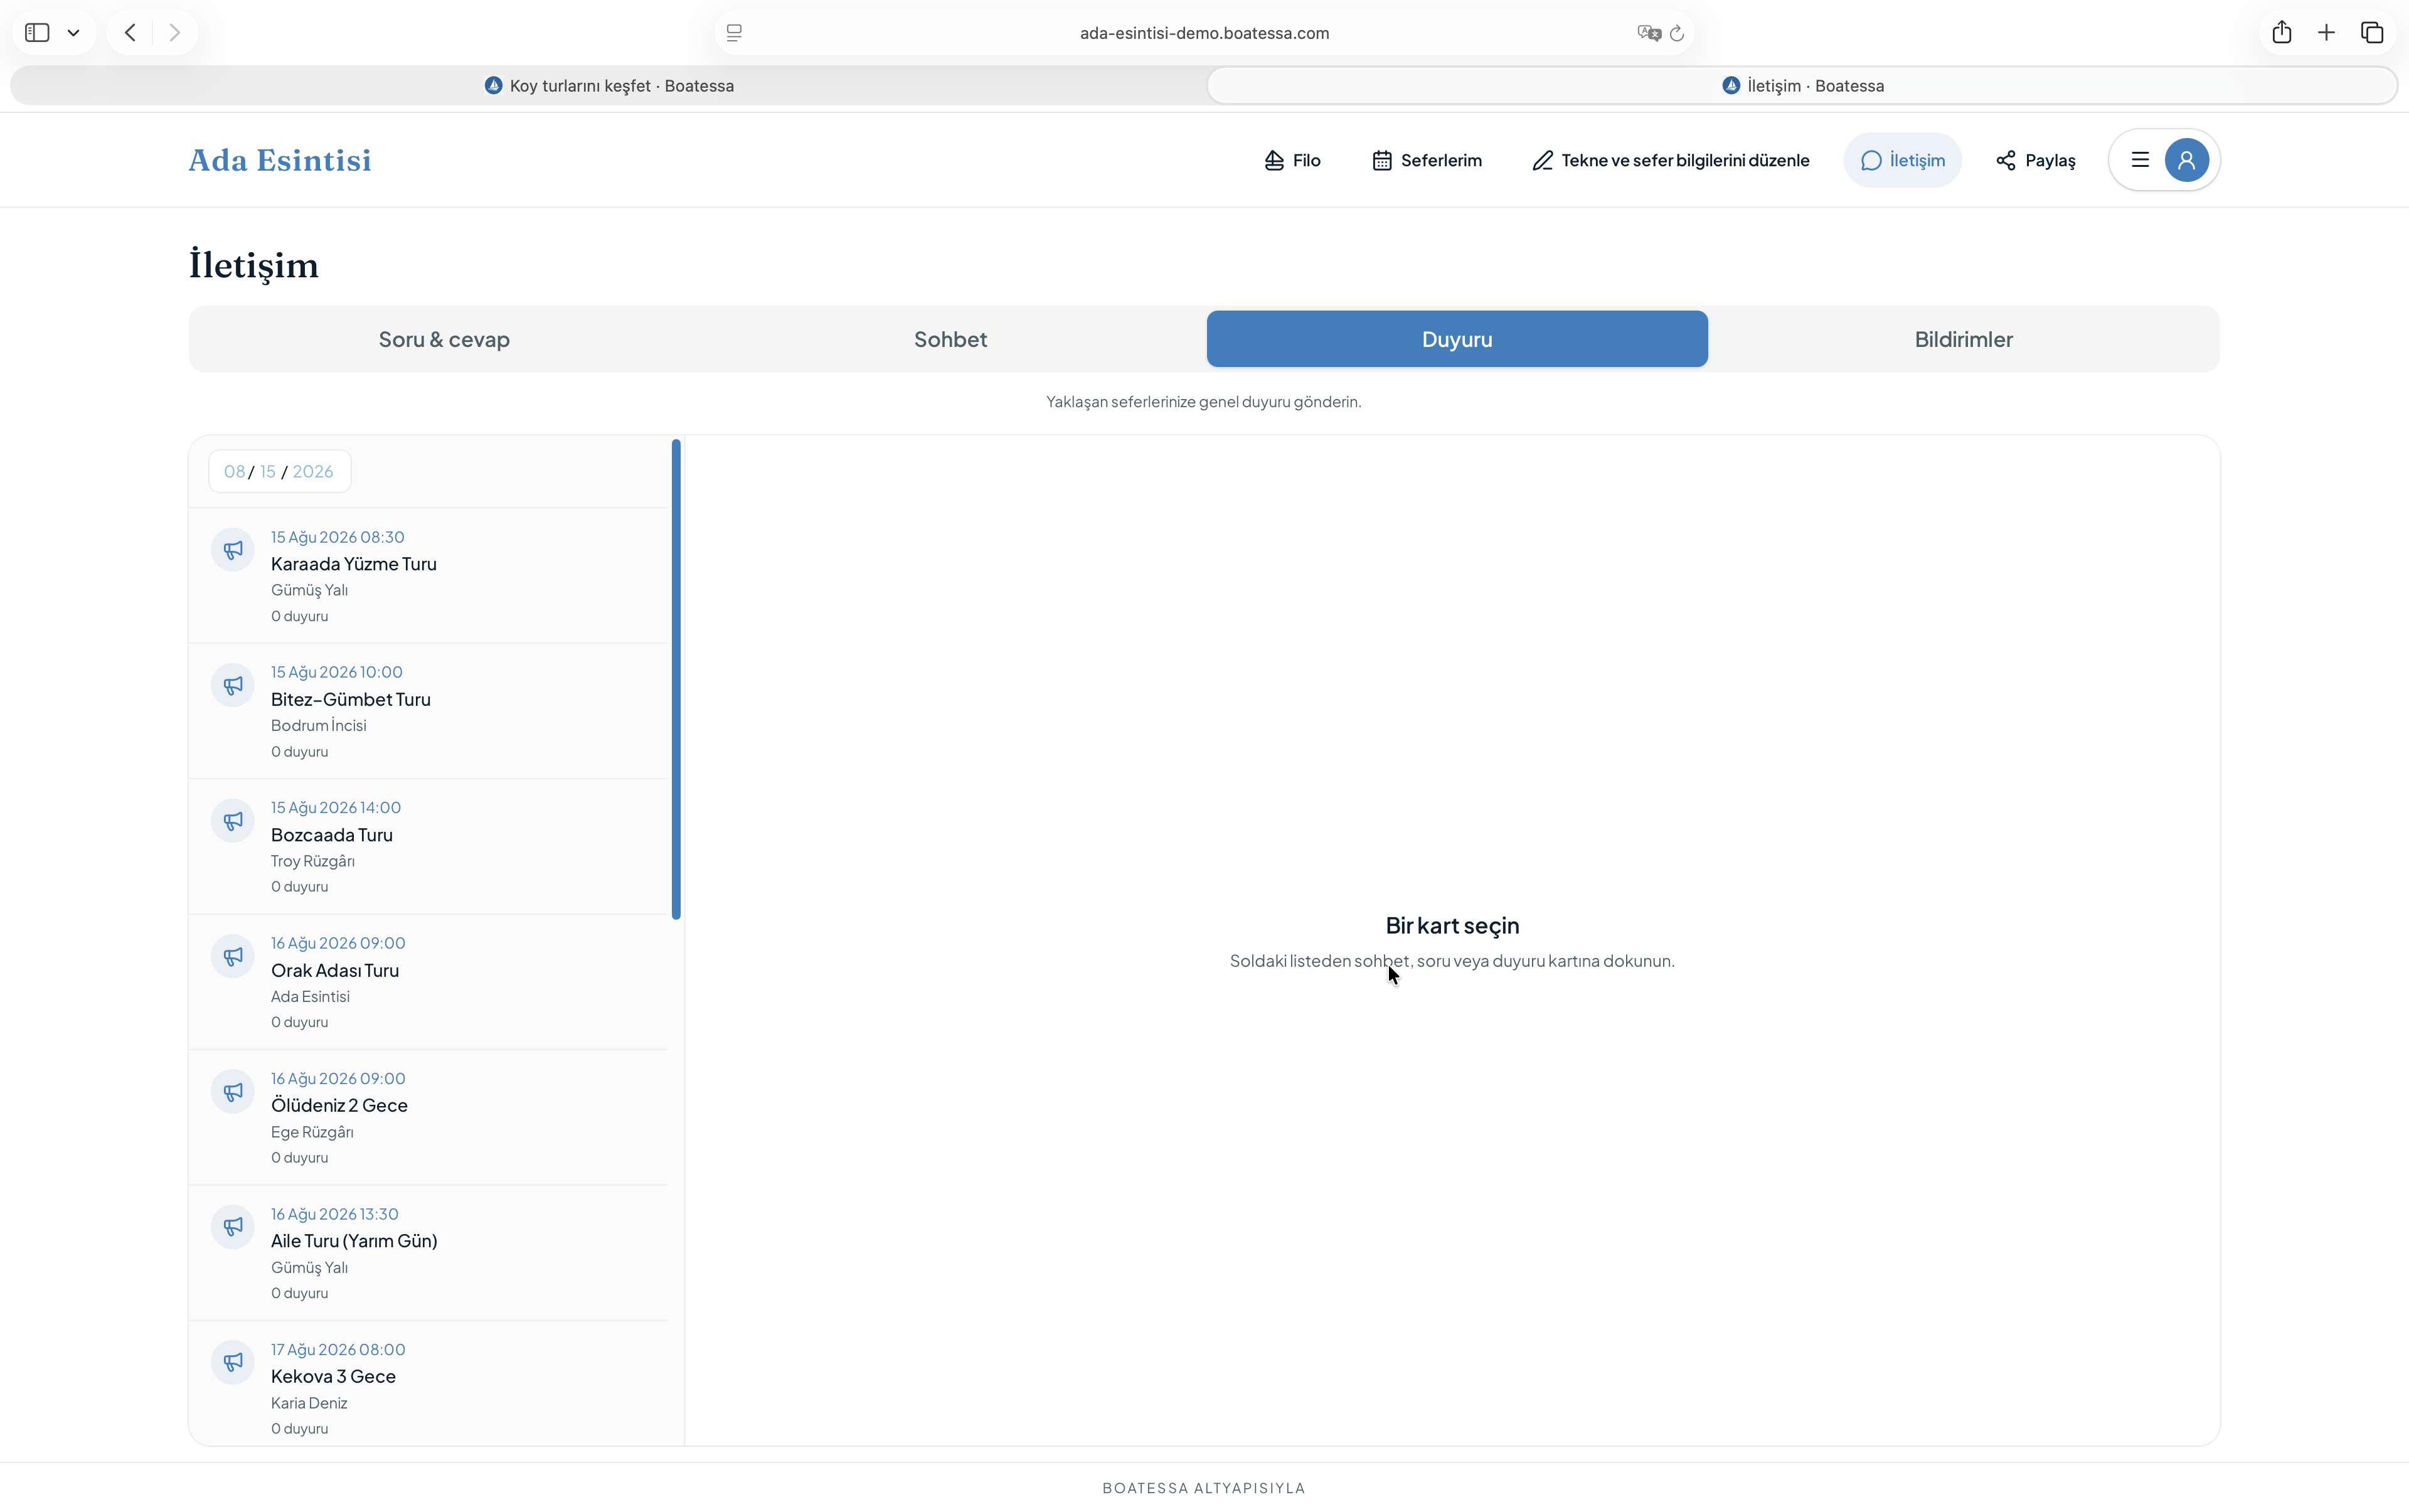Select the Kekova 3 Gece card

point(428,1384)
